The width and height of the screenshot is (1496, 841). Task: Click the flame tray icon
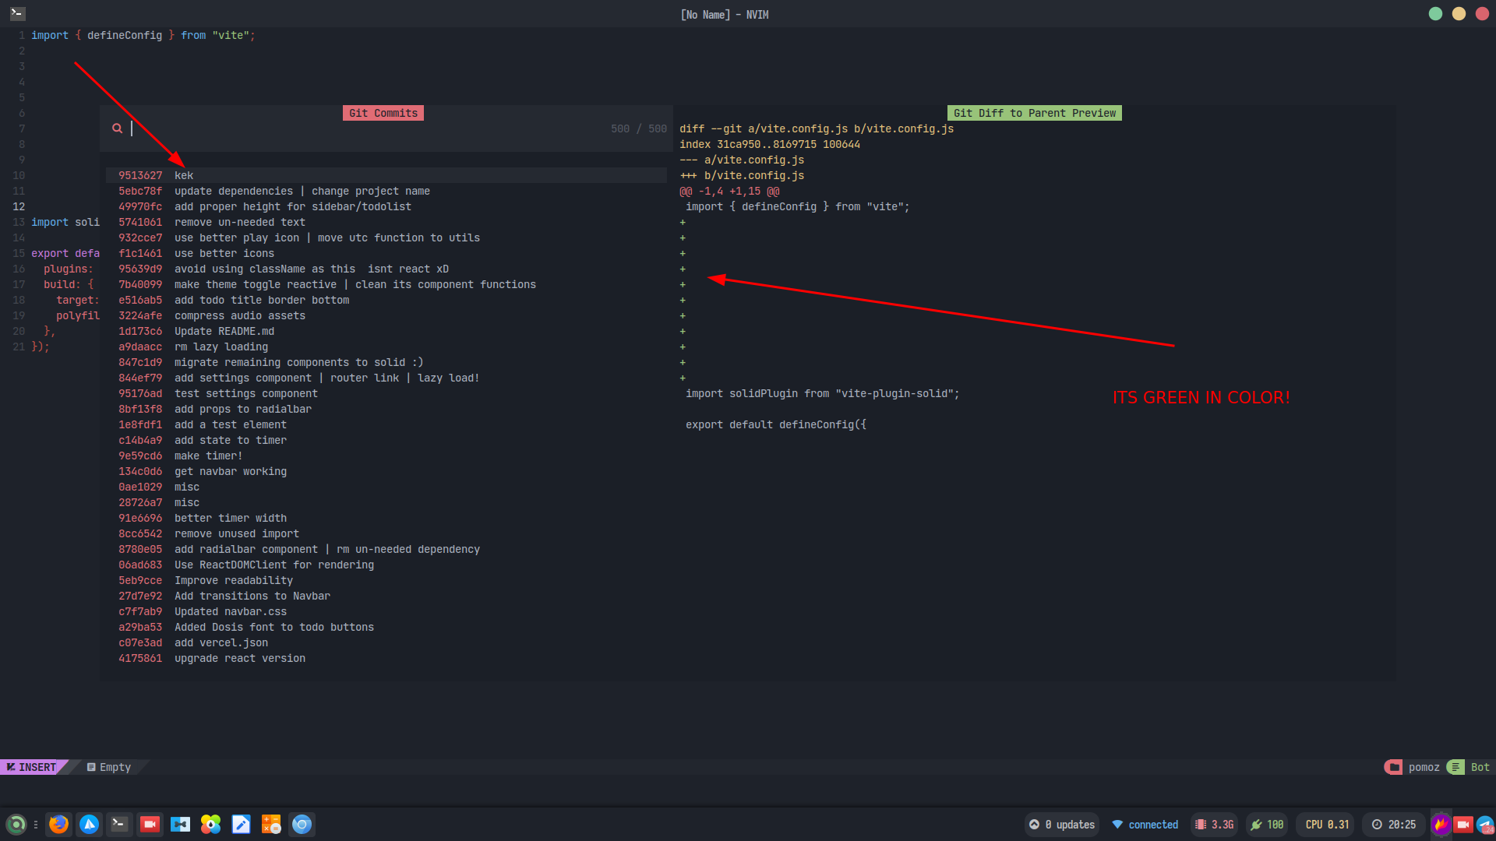tap(1441, 824)
